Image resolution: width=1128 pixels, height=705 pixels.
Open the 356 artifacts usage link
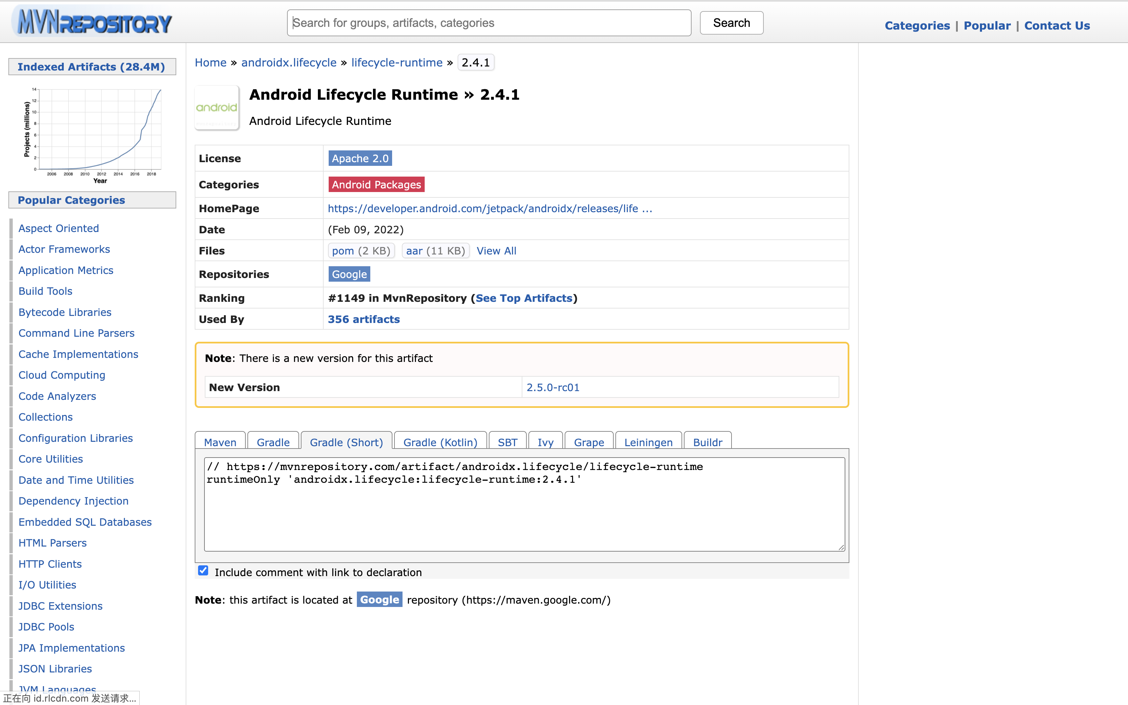364,319
